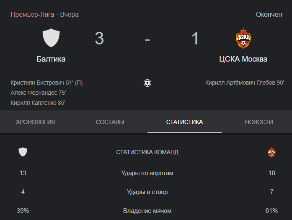Viewport: 292px width, 220px height.
Task: Click the soccer ball goals icon
Action: [x=147, y=83]
